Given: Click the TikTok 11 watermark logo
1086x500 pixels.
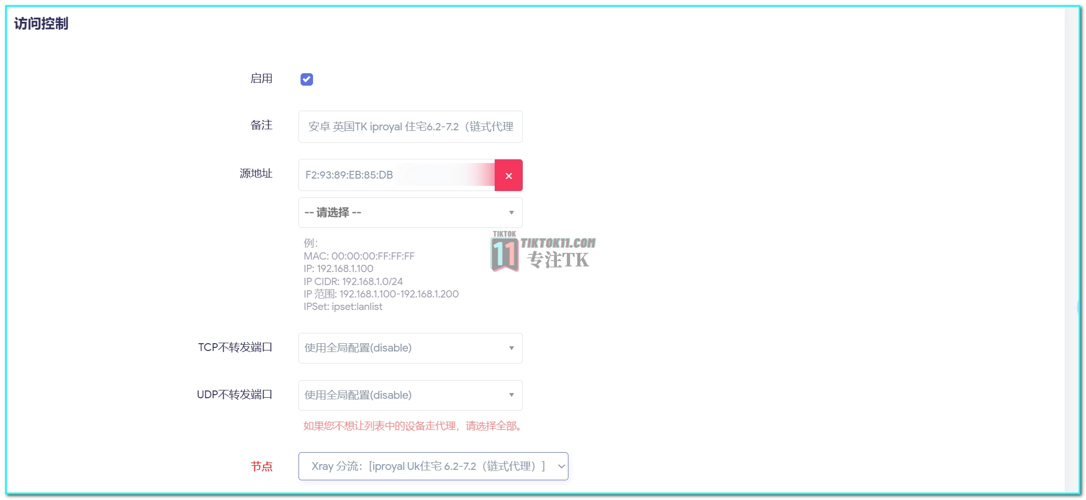Looking at the screenshot, I should point(505,252).
